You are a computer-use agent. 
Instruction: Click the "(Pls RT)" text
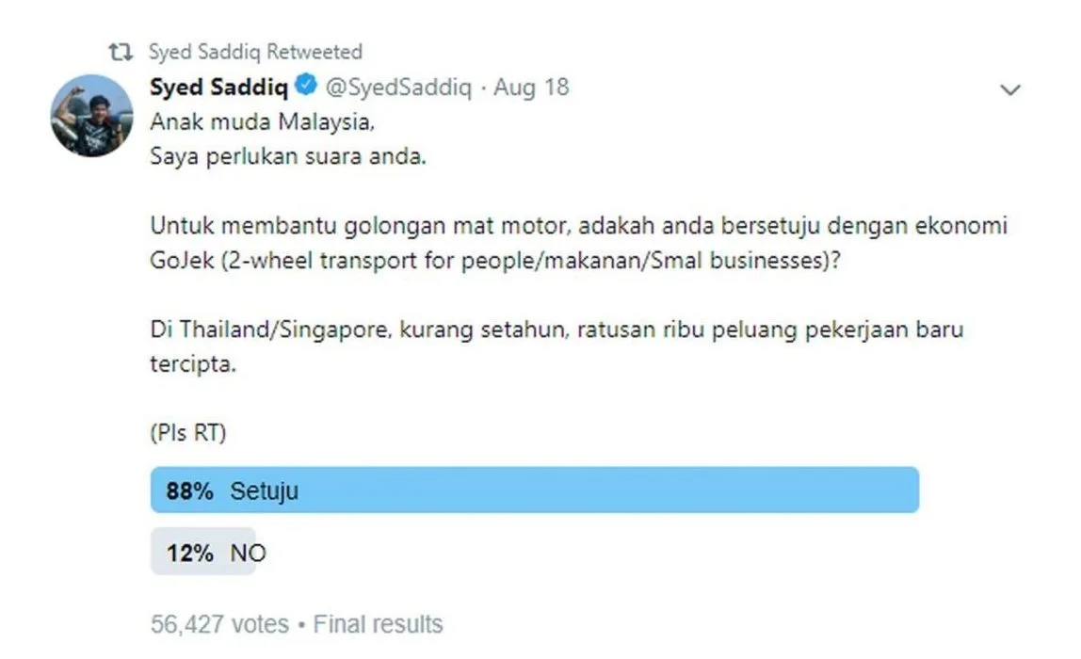(188, 434)
